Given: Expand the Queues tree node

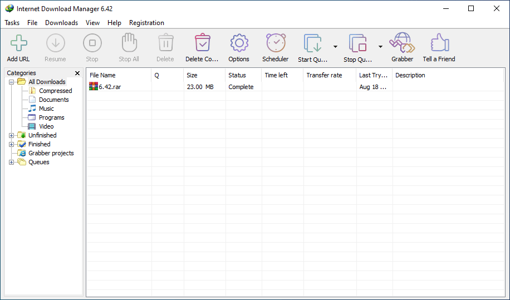Looking at the screenshot, I should point(12,162).
